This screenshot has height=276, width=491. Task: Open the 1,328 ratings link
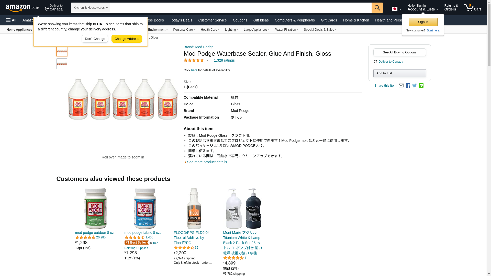click(224, 60)
